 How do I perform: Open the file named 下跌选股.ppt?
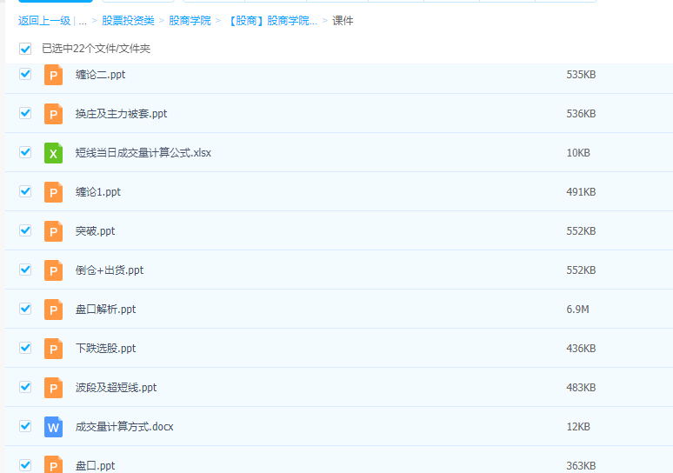(x=105, y=349)
